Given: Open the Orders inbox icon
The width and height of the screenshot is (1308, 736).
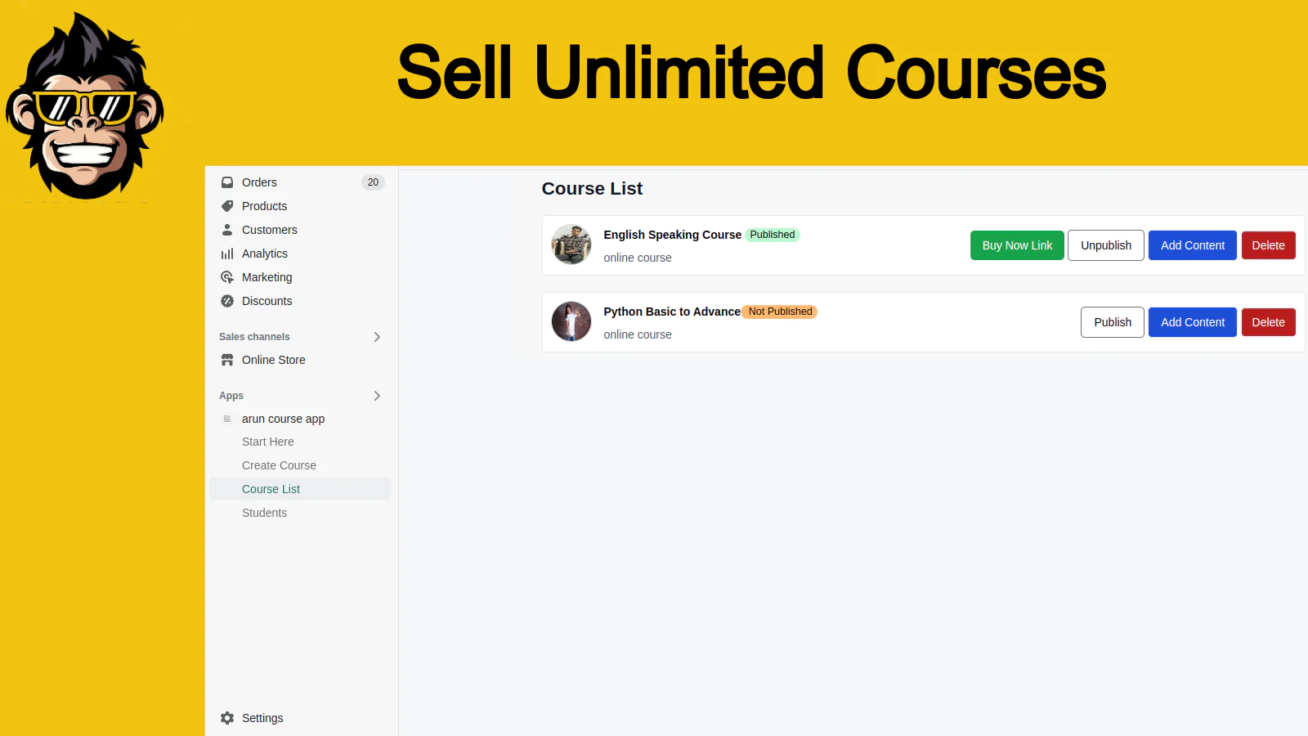Looking at the screenshot, I should coord(227,182).
